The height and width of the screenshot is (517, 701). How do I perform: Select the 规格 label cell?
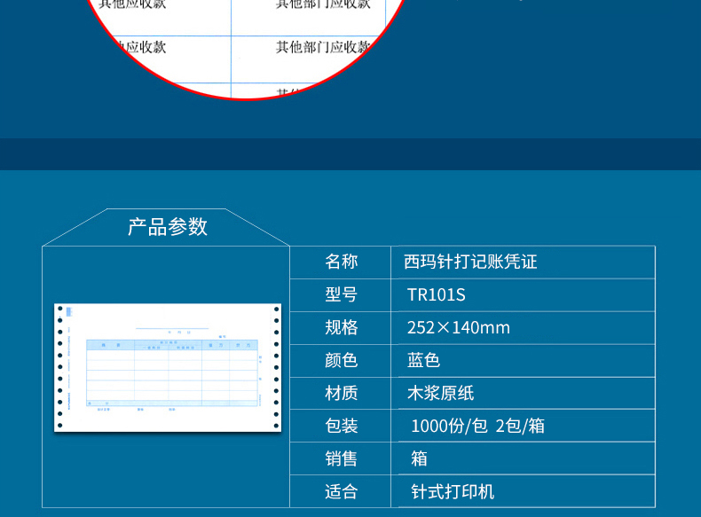(341, 327)
